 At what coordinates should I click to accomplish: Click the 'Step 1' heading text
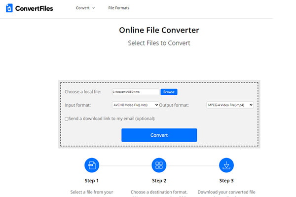(92, 181)
